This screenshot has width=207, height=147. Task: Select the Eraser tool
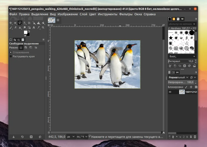pyautogui.click(x=15, y=27)
